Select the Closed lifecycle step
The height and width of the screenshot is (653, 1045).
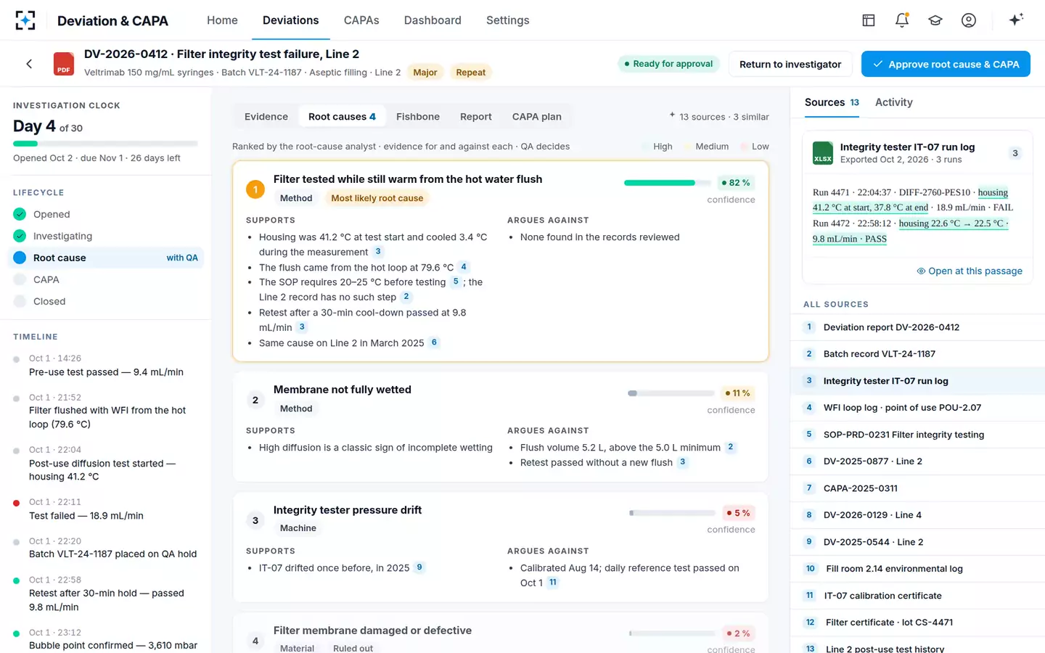pyautogui.click(x=105, y=301)
